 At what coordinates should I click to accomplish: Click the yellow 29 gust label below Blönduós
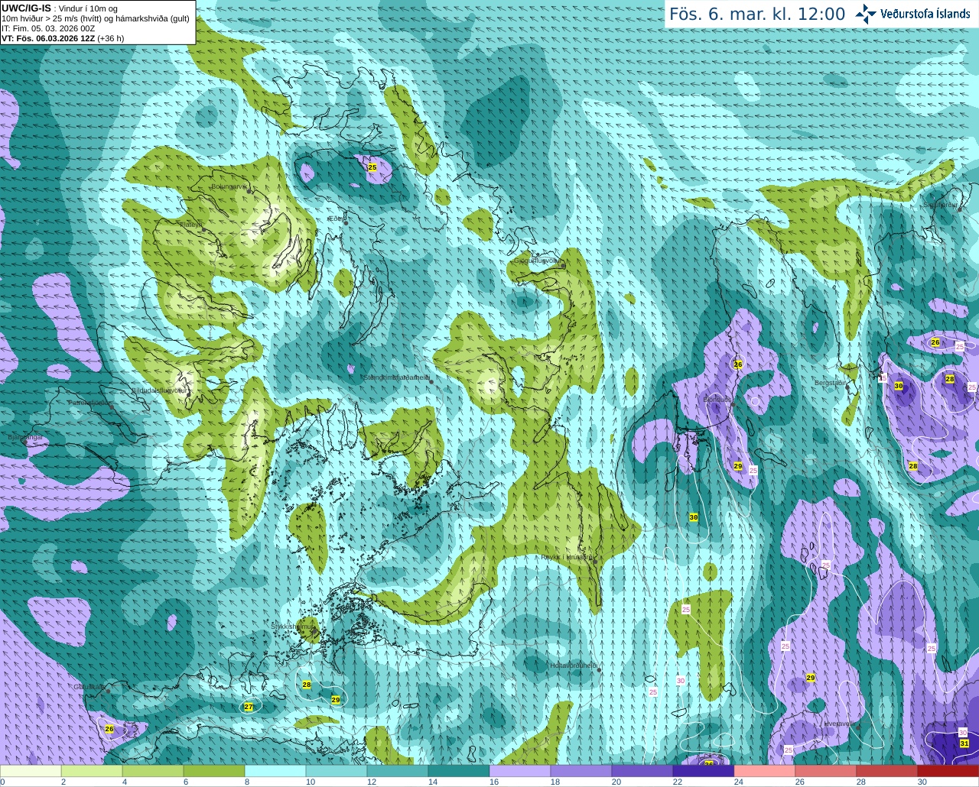738,466
